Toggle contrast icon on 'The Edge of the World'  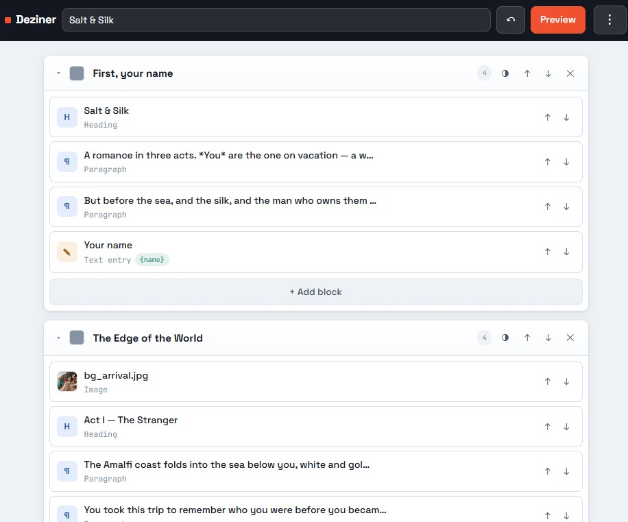click(505, 337)
